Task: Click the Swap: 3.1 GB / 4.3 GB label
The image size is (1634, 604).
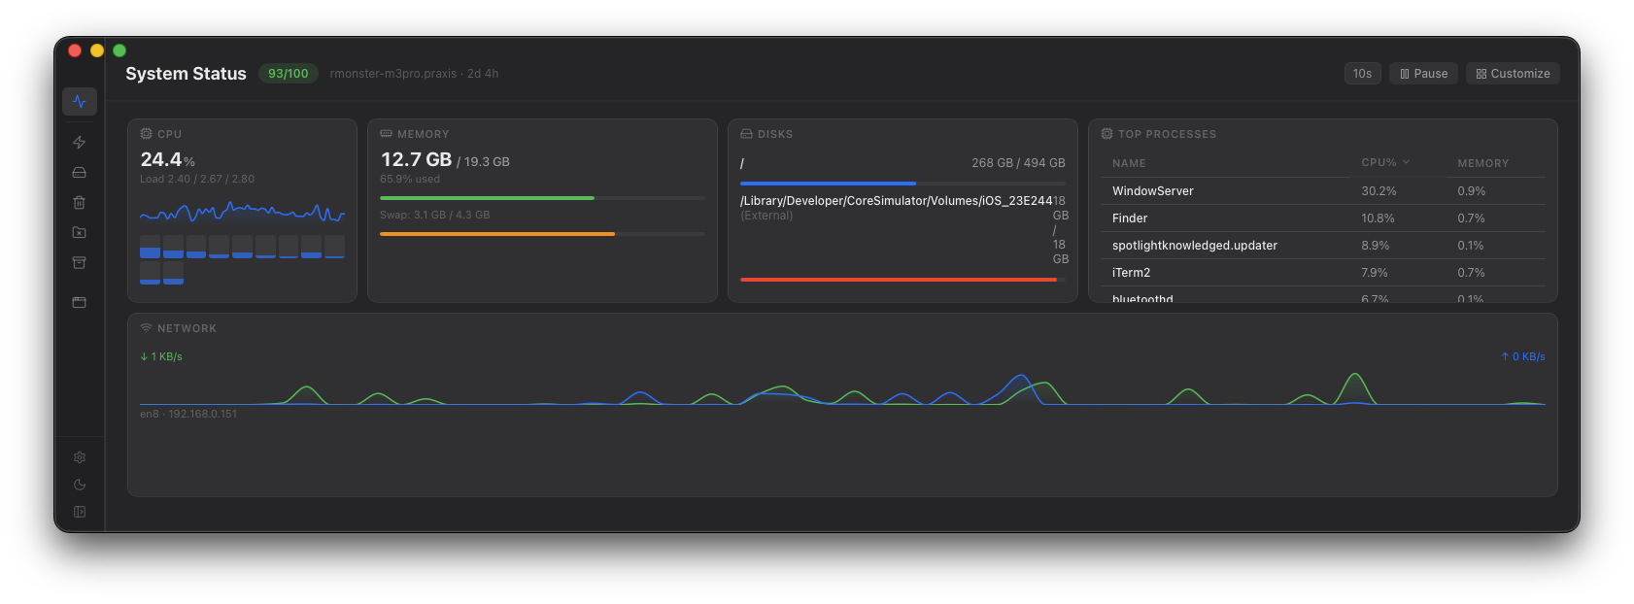Action: (x=434, y=215)
